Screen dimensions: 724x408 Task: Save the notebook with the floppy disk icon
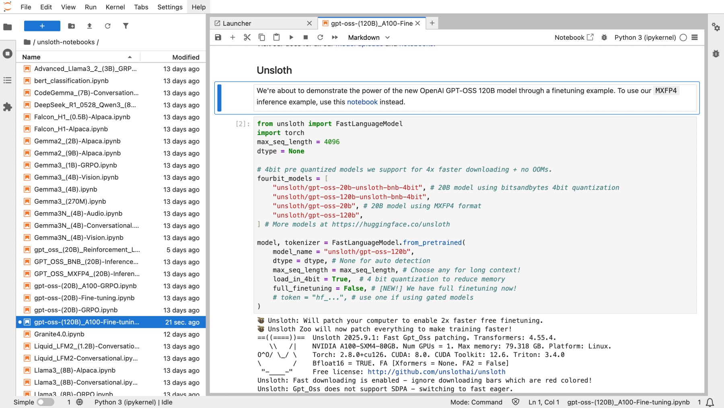(218, 37)
